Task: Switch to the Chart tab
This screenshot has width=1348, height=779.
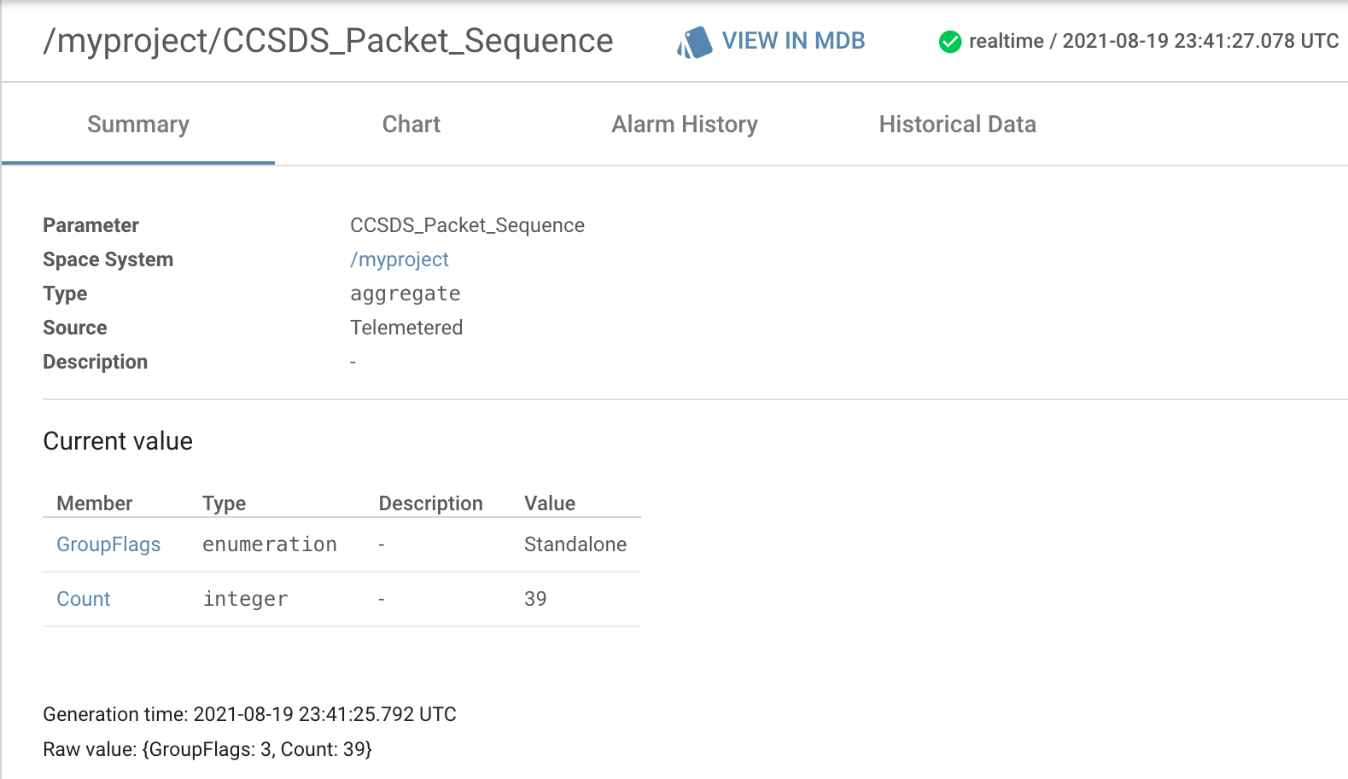Action: [x=411, y=125]
